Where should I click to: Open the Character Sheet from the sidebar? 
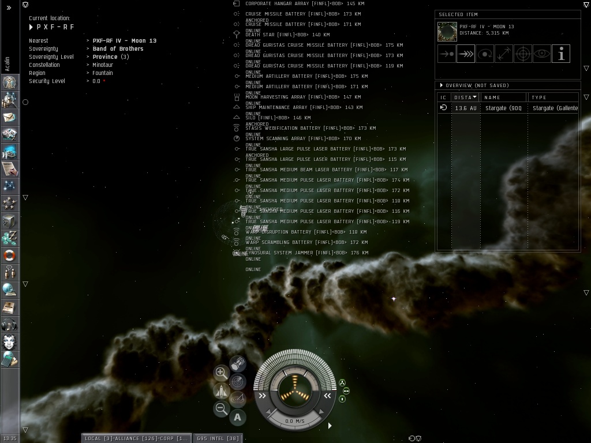click(9, 82)
